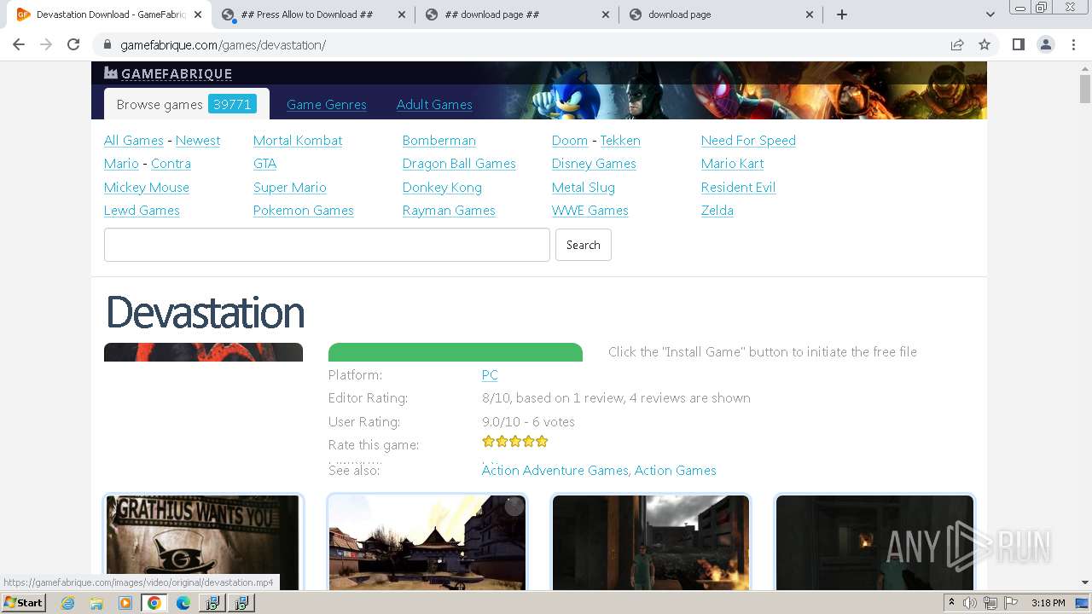Open the WWE Games link
The width and height of the screenshot is (1092, 614).
pos(590,211)
